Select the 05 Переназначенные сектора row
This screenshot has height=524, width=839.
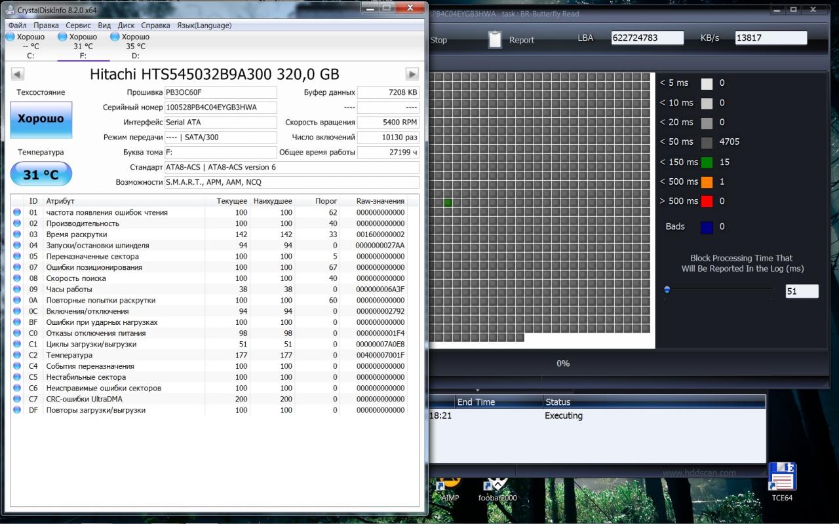tap(208, 256)
